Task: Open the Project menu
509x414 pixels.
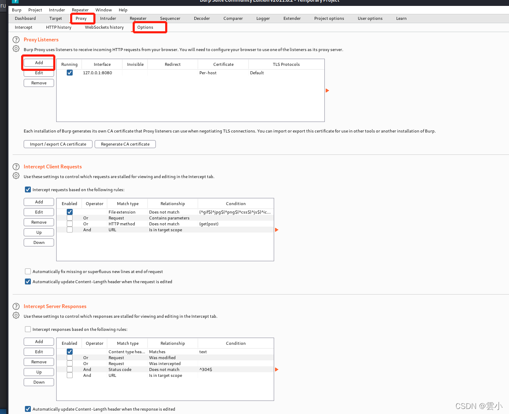Action: pyautogui.click(x=35, y=10)
